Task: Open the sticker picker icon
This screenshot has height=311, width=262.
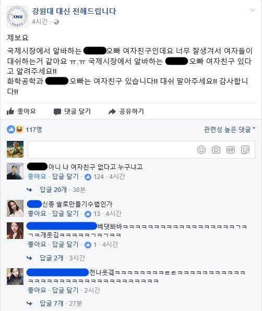Action: [245, 150]
